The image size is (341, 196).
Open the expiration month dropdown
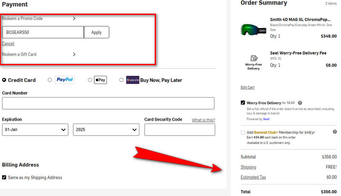point(35,130)
